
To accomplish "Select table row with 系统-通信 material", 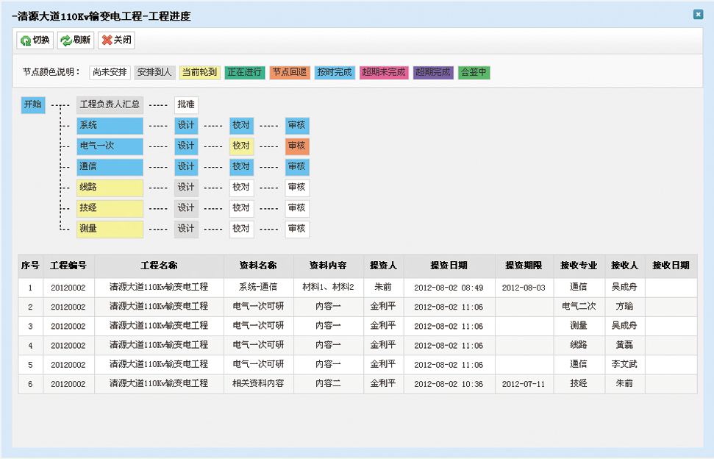I will coord(258,288).
